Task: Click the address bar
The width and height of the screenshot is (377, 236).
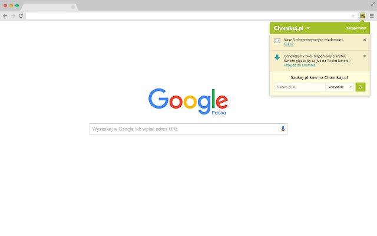Action: tap(188, 16)
